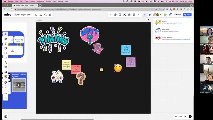
Task: Select the cursor tool in the left toolbar
Action: [x=6, y=34]
